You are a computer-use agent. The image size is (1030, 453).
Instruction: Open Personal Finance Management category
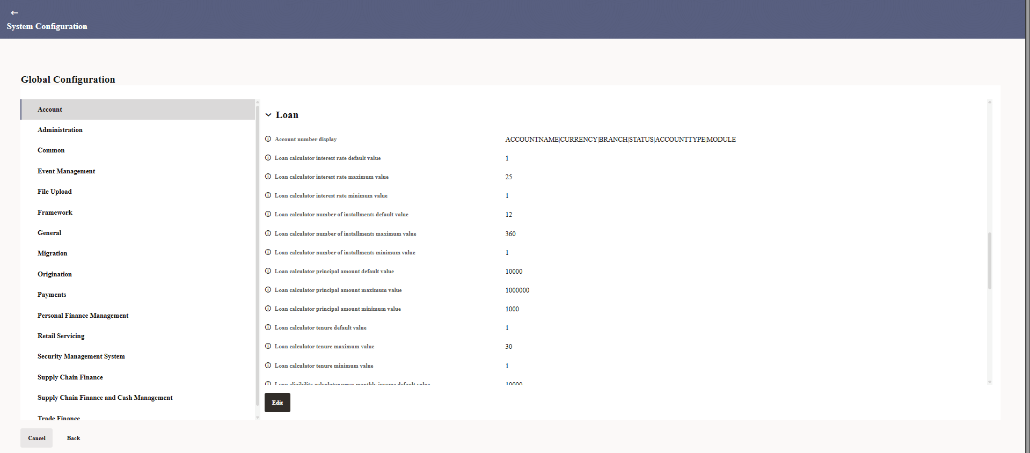(137, 316)
